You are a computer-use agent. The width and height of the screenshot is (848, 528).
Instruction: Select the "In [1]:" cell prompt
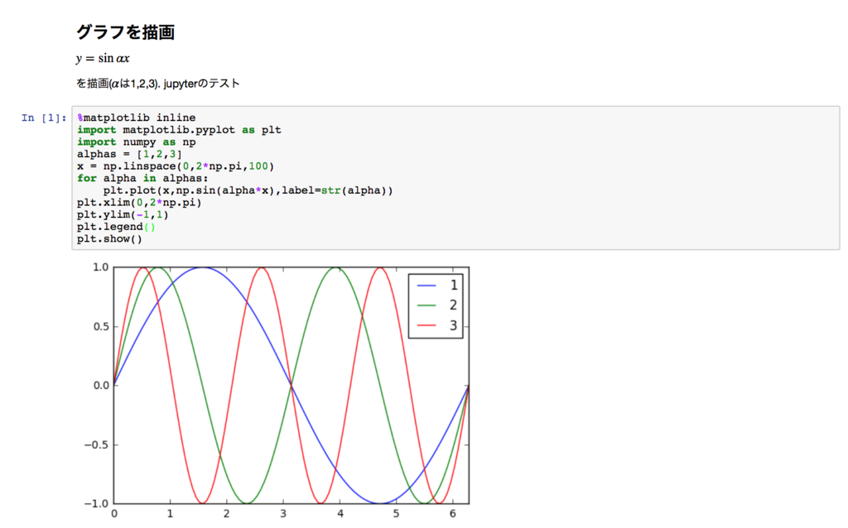click(x=44, y=118)
